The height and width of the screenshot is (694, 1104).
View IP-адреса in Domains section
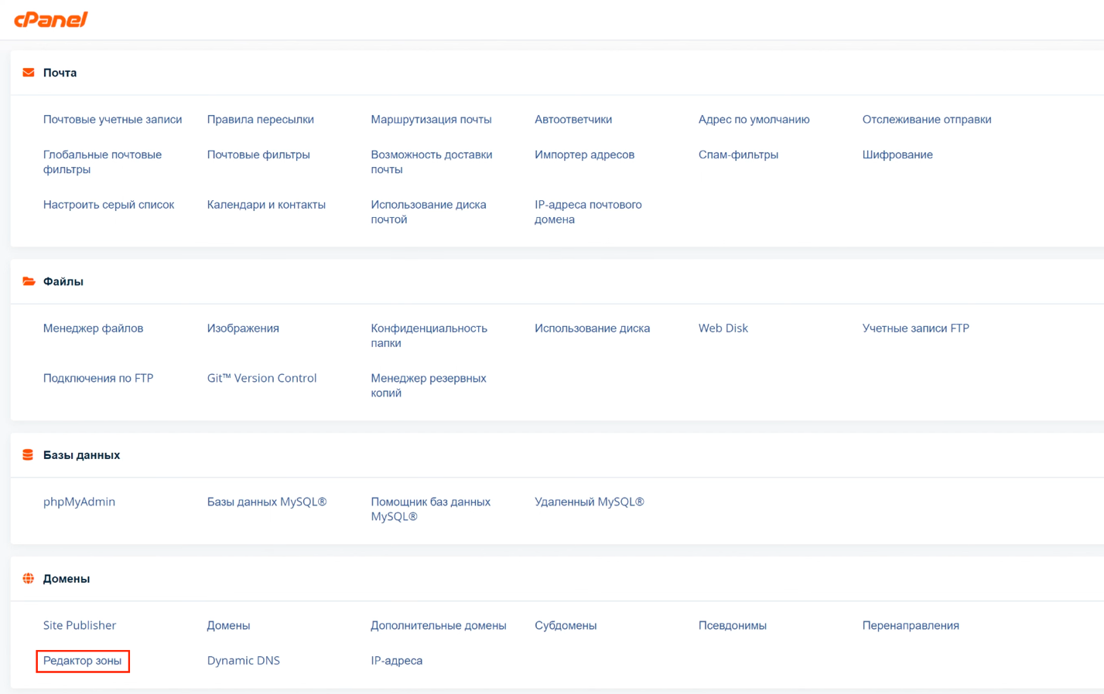pyautogui.click(x=396, y=661)
